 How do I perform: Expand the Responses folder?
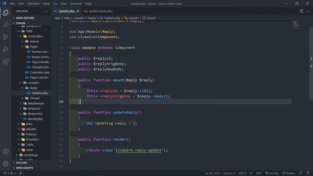35,114
